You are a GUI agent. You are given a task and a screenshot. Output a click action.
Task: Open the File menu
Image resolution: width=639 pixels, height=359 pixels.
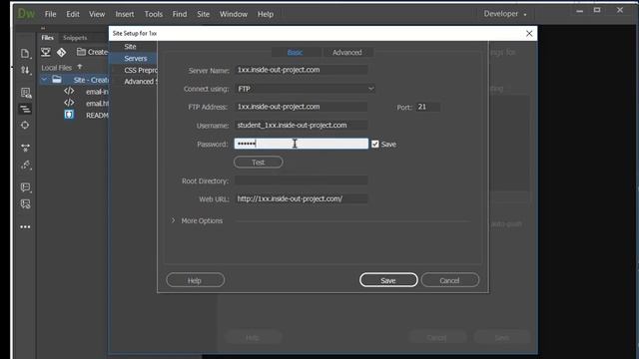(51, 14)
